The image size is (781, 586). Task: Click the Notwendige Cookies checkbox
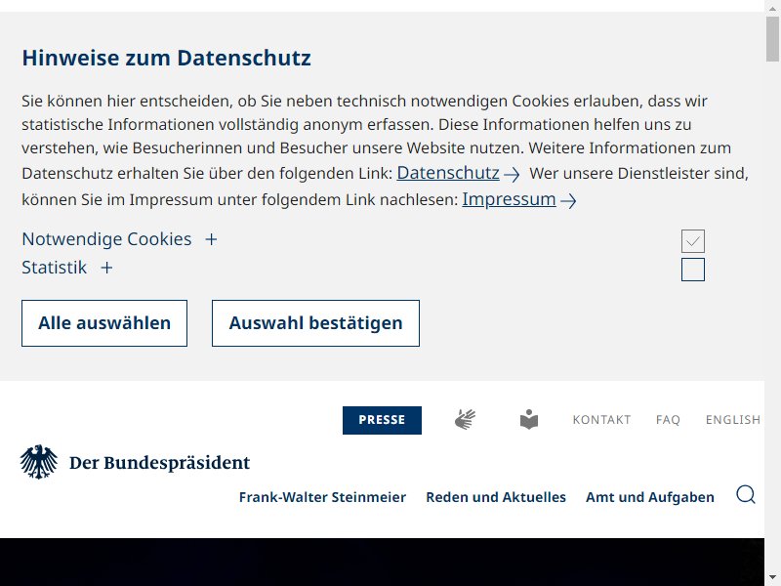coord(693,241)
